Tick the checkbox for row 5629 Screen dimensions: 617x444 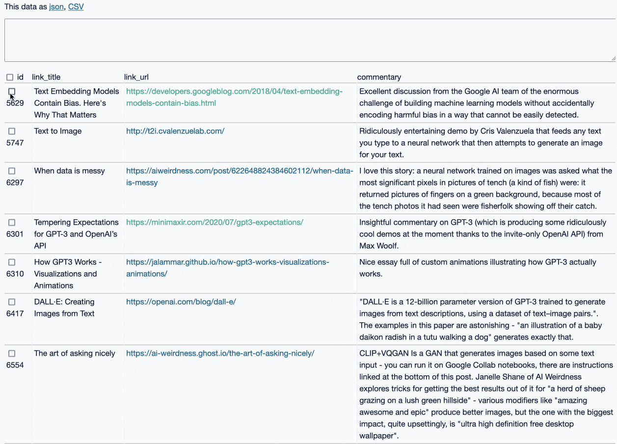pos(12,92)
